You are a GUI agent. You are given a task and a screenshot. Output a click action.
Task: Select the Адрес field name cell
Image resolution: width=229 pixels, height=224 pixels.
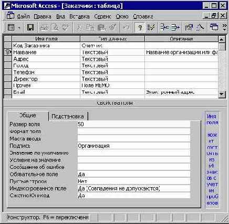click(46, 59)
